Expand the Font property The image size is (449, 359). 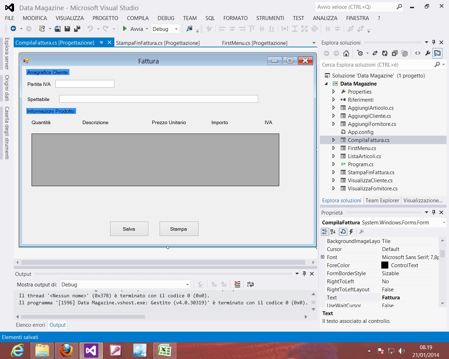(323, 257)
